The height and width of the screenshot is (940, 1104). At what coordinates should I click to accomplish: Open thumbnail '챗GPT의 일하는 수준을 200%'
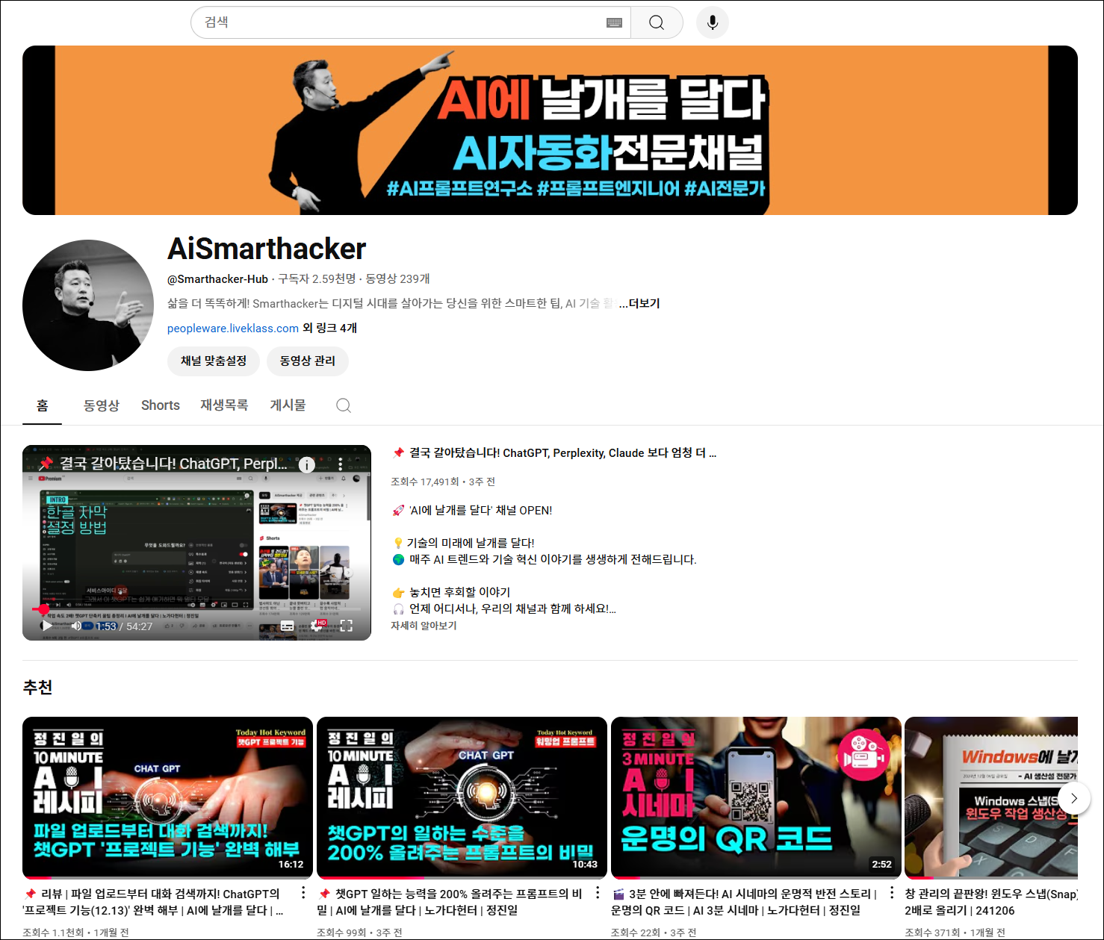click(x=462, y=797)
